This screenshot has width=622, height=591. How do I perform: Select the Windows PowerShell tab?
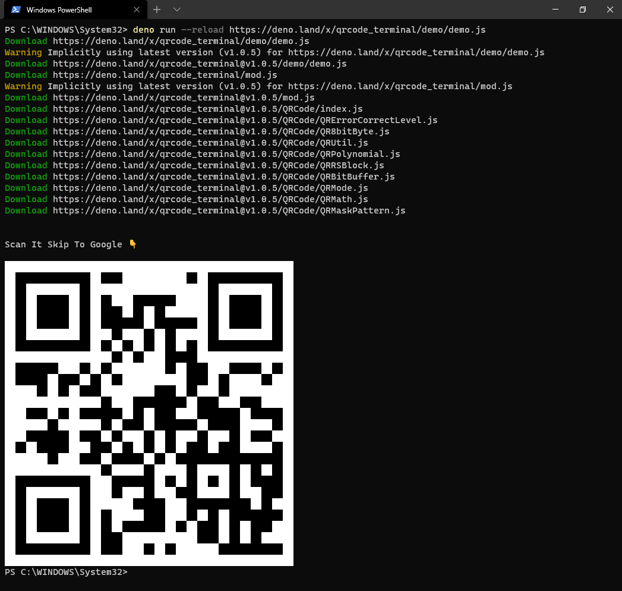coord(75,10)
